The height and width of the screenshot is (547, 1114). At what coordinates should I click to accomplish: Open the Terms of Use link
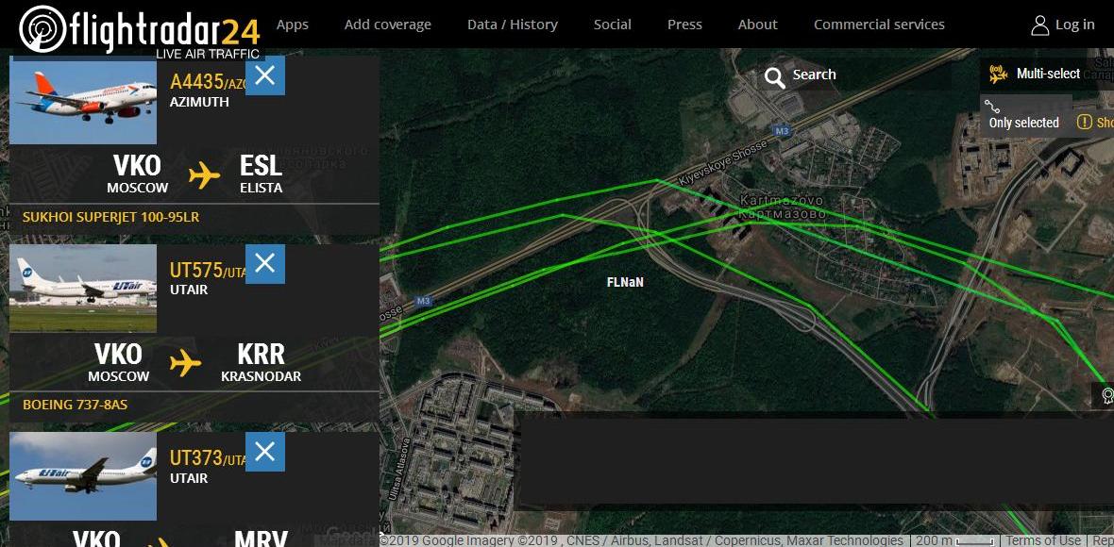tap(1043, 540)
